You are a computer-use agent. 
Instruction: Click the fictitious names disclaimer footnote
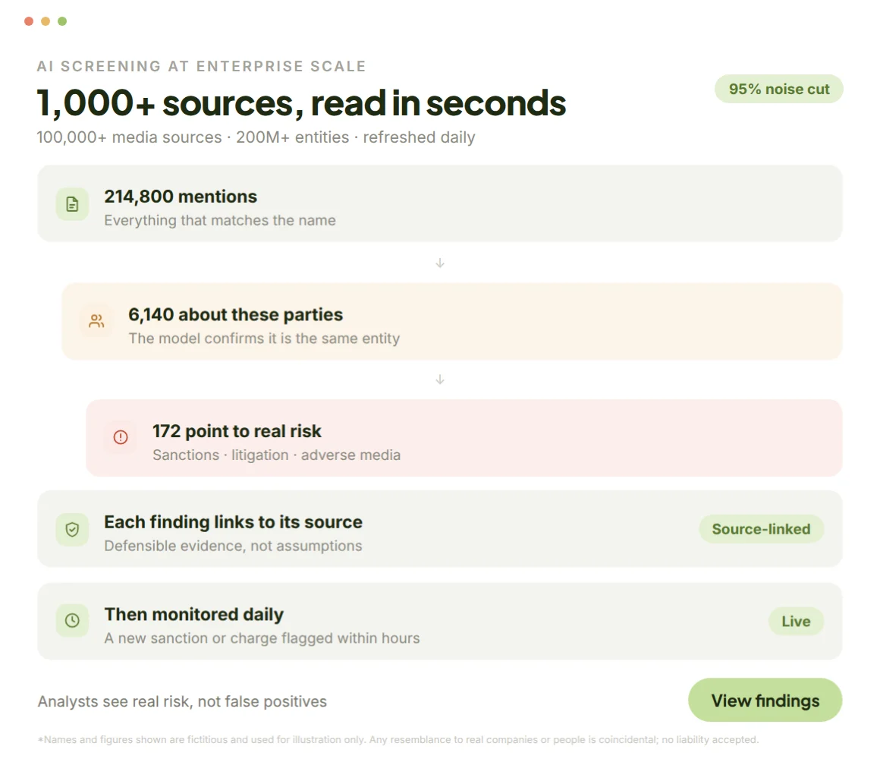pyautogui.click(x=398, y=740)
